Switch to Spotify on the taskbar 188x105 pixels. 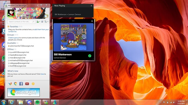pos(37,102)
